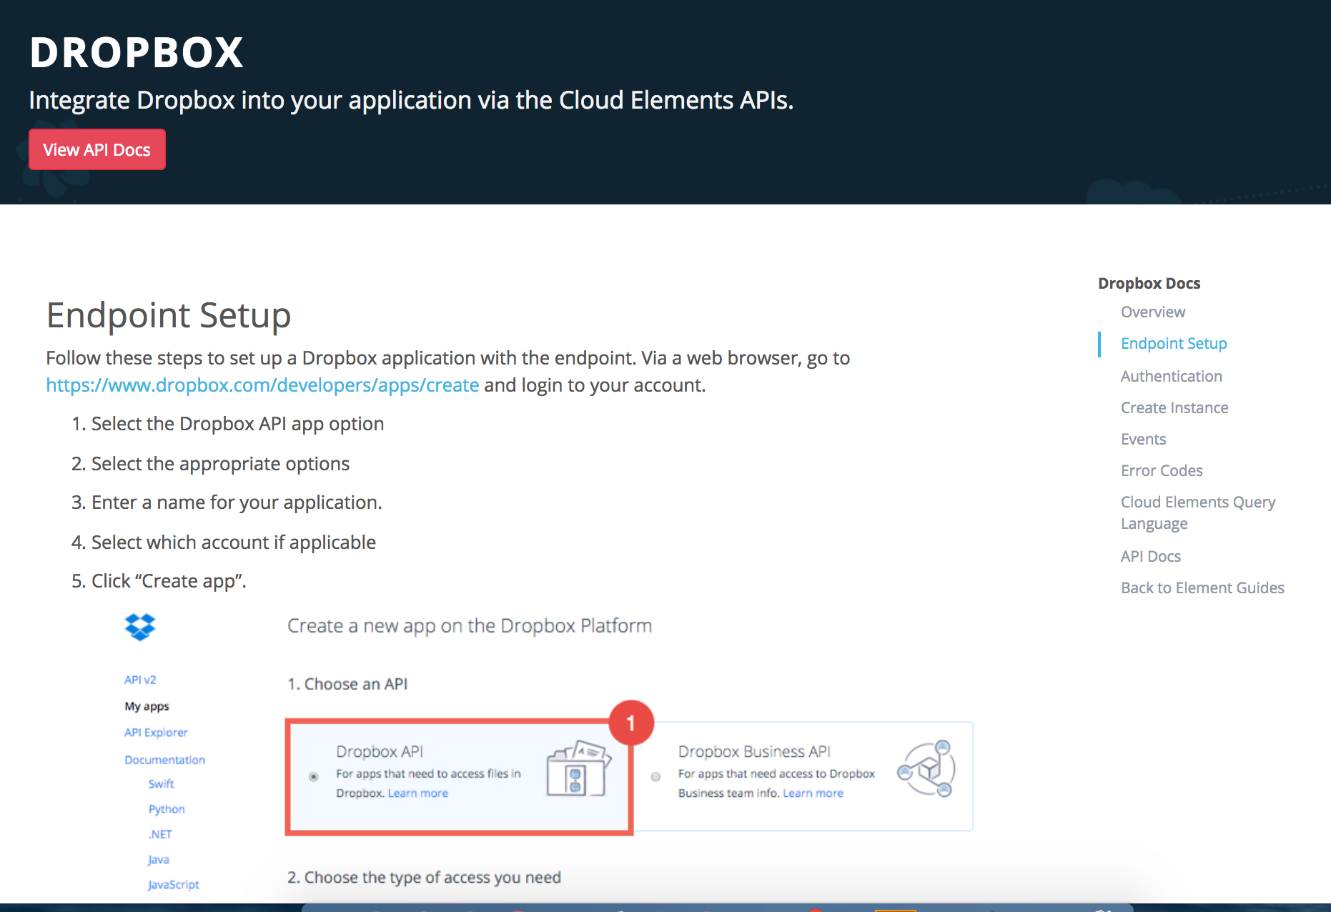Click step 'Click "Create app".'
The height and width of the screenshot is (912, 1331).
pyautogui.click(x=169, y=581)
